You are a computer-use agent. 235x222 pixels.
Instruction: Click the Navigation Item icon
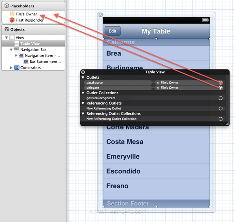[21, 56]
